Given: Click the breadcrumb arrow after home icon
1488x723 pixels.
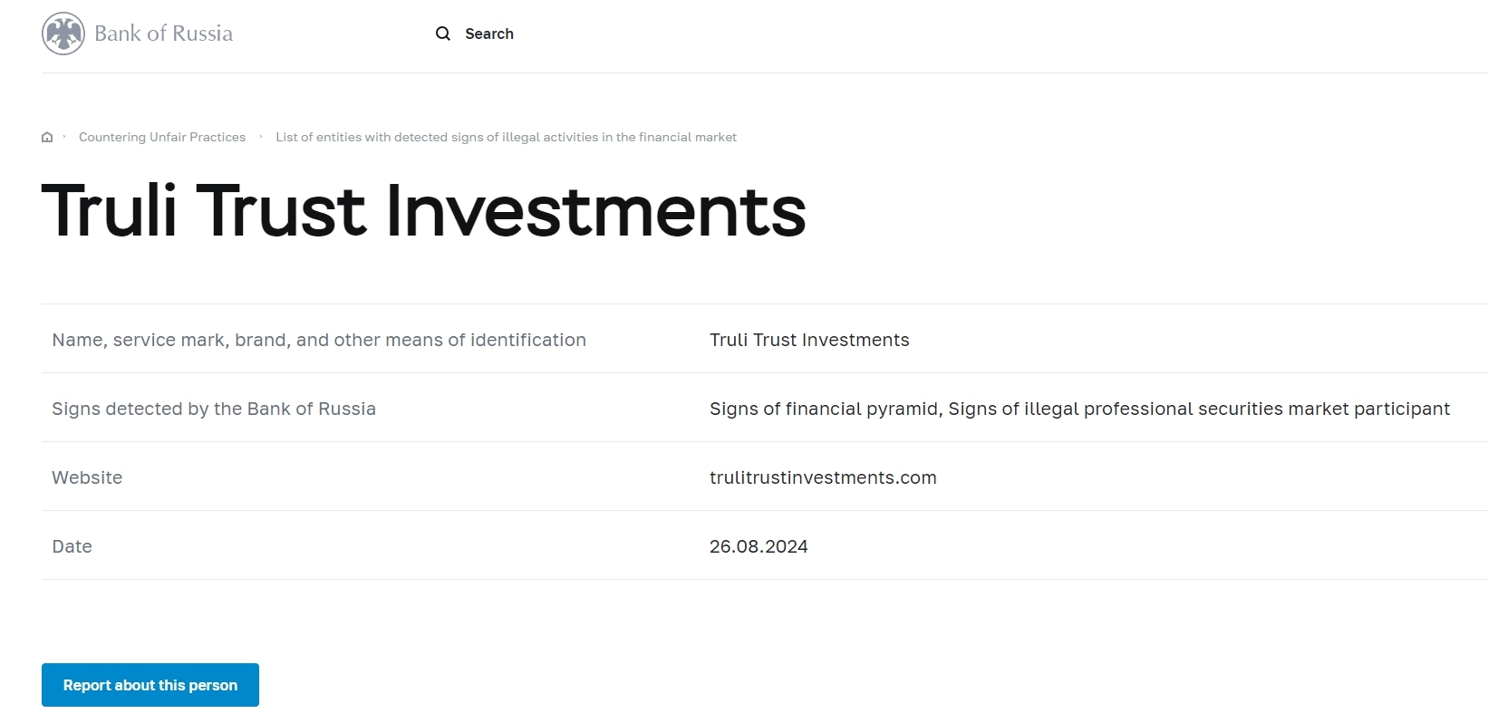Looking at the screenshot, I should (64, 137).
